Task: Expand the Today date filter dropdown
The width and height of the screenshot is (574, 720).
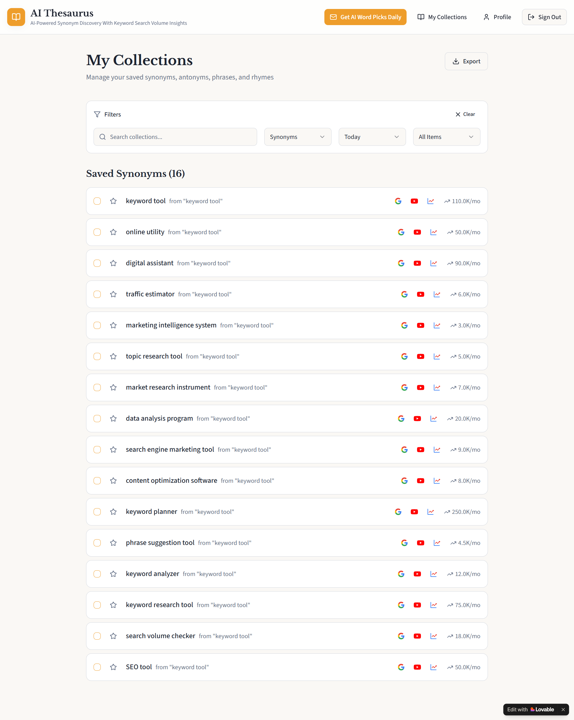Action: click(x=372, y=137)
